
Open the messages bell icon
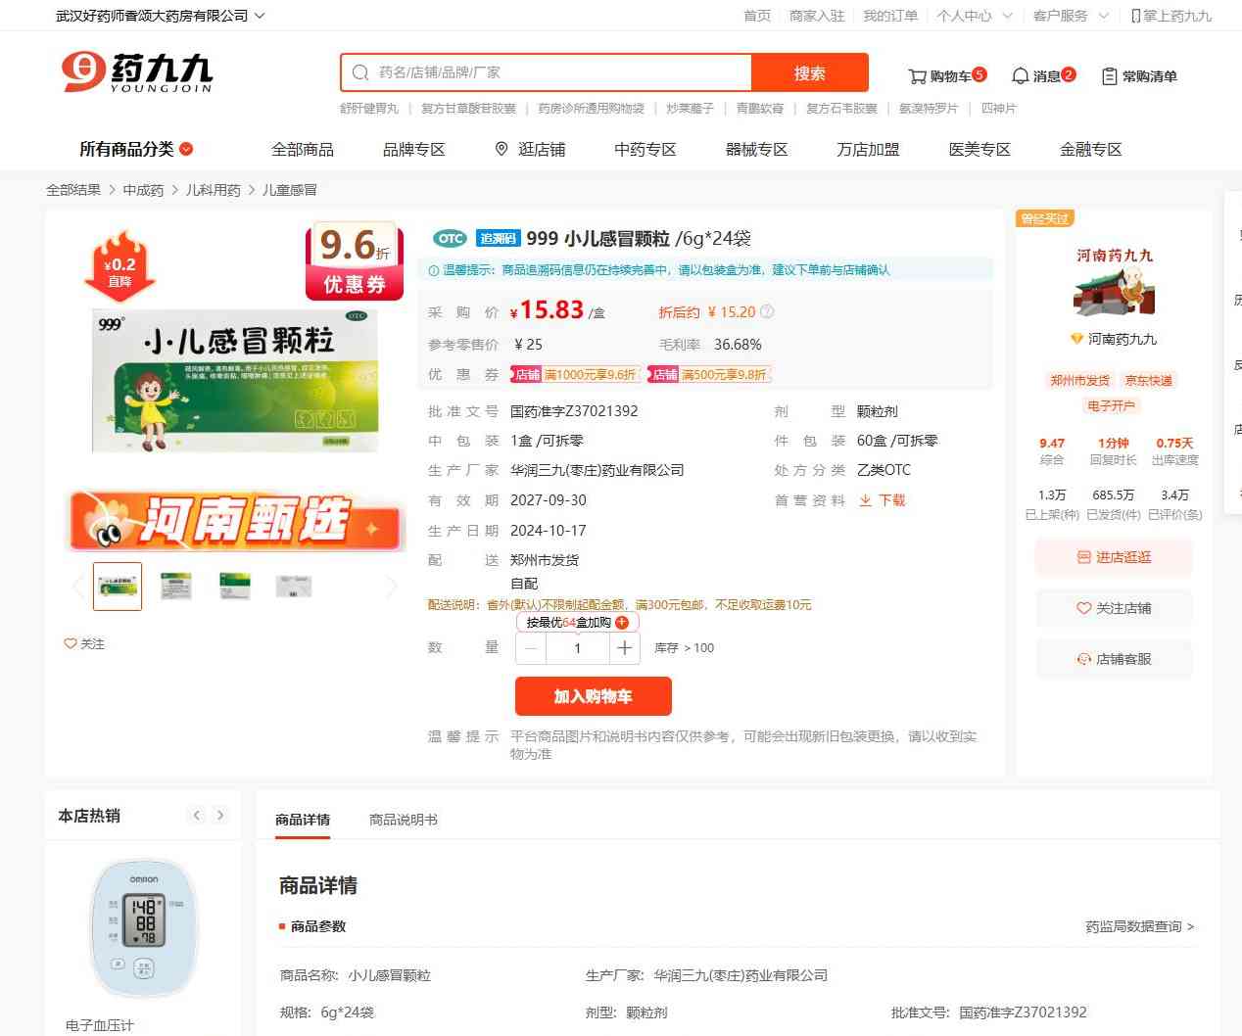pyautogui.click(x=1020, y=76)
